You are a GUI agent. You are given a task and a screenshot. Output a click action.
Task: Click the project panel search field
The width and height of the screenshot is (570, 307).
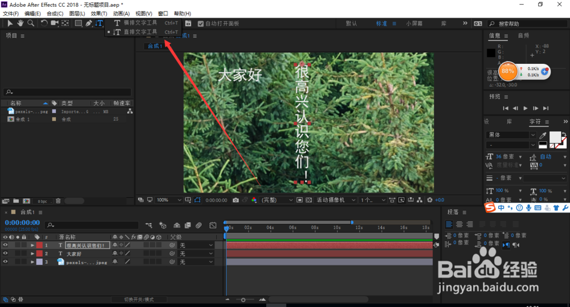(67, 92)
